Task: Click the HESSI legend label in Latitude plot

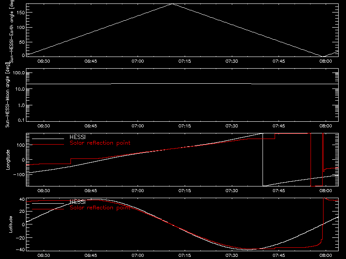Action: click(77, 202)
